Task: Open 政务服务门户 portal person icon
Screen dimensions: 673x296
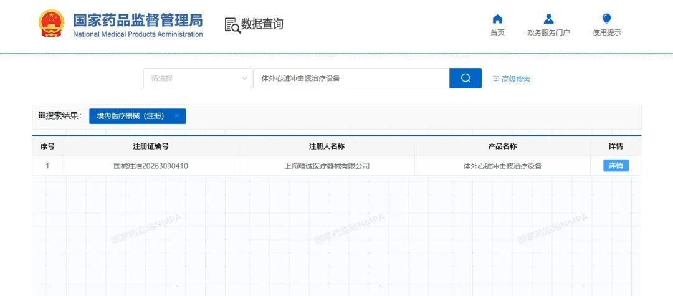Action: point(548,19)
